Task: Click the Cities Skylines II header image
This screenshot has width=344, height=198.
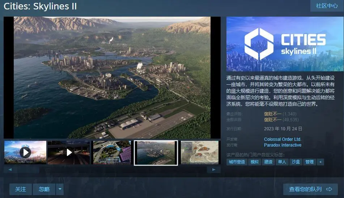Action: coord(285,44)
